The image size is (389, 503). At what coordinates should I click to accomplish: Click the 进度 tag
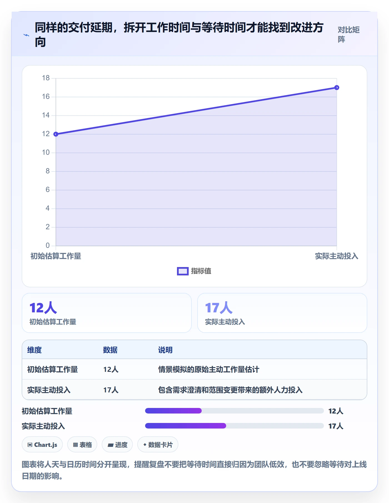(x=117, y=445)
